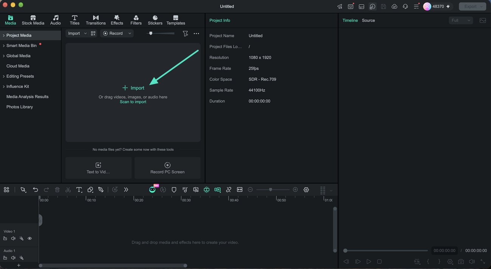491x269 pixels.
Task: Open the media filter funnel icon
Action: (185, 34)
